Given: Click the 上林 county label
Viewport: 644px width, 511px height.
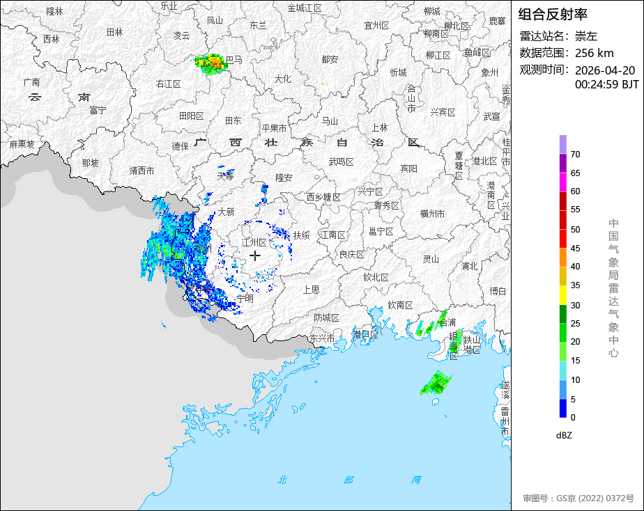Looking at the screenshot, I should click(379, 127).
